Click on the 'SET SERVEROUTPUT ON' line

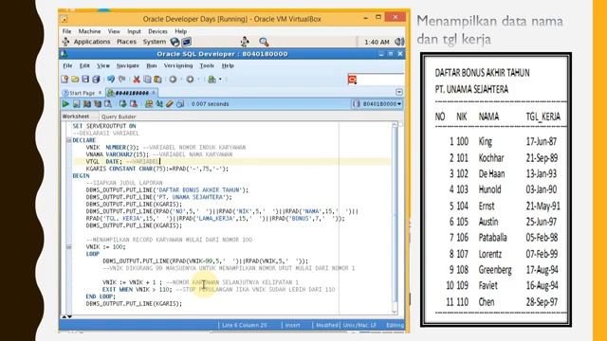(104, 126)
